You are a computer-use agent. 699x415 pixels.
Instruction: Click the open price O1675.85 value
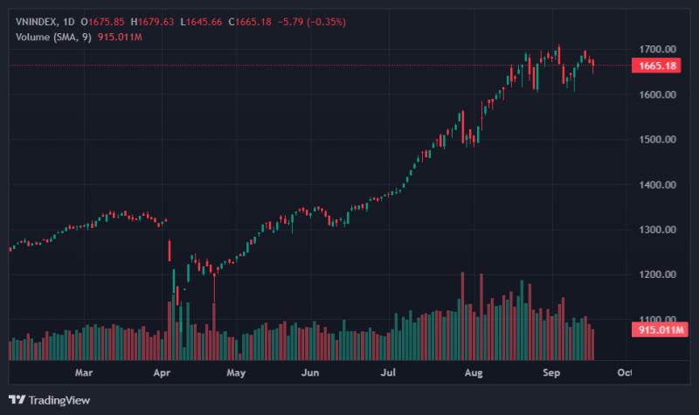click(x=102, y=22)
